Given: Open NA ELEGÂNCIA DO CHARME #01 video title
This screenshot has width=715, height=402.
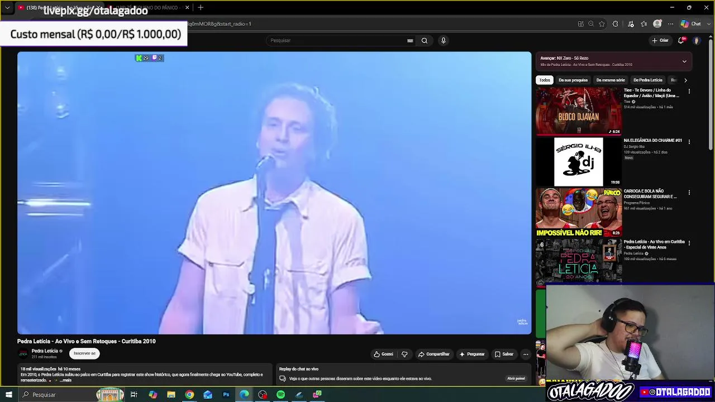Looking at the screenshot, I should (x=653, y=141).
